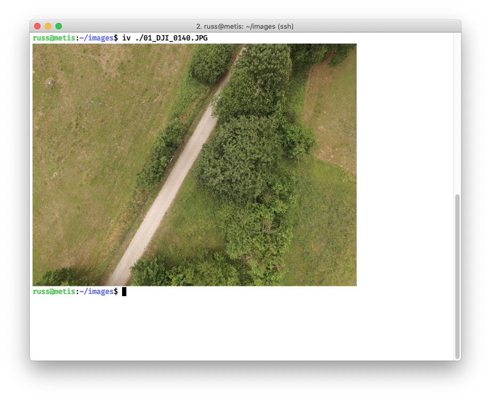
Task: Click the window title reading russ@metis: ~/images (ssh)
Action: (x=245, y=26)
